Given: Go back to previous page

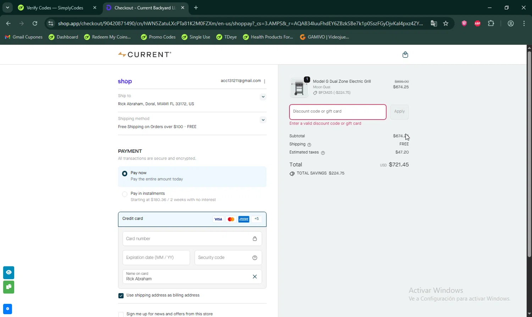Looking at the screenshot, I should click(x=8, y=23).
